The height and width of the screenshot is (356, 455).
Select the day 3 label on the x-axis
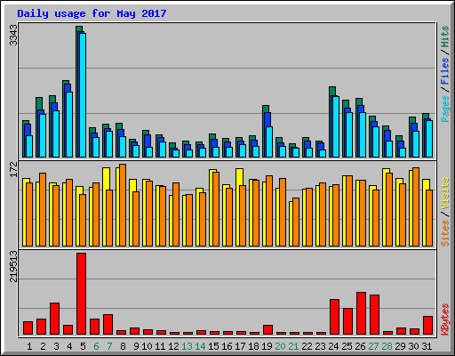56,346
